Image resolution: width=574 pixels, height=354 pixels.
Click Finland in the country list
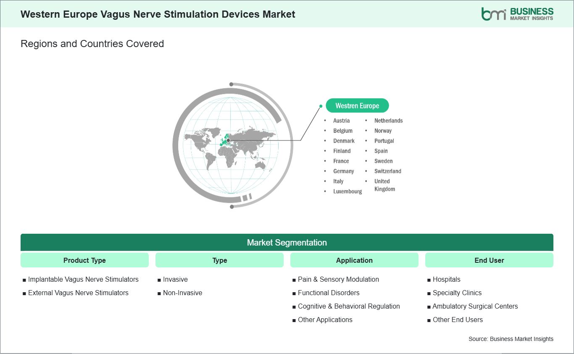[342, 151]
